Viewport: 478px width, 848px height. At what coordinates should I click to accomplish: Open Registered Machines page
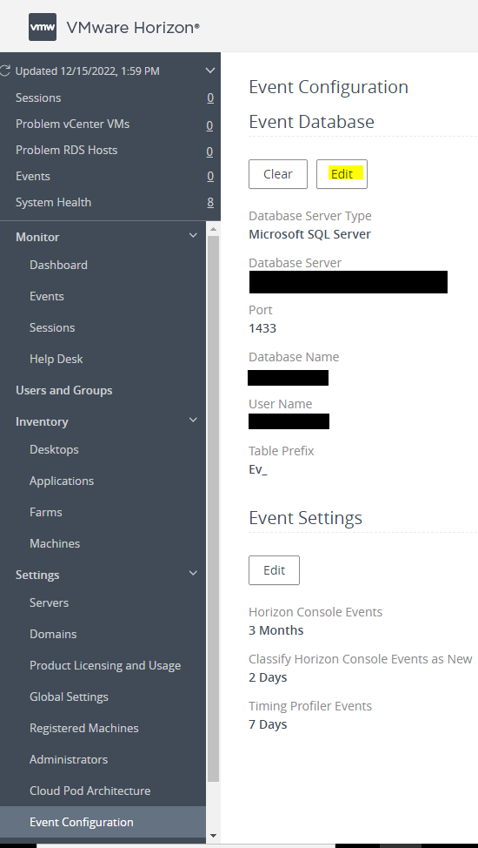click(x=83, y=729)
